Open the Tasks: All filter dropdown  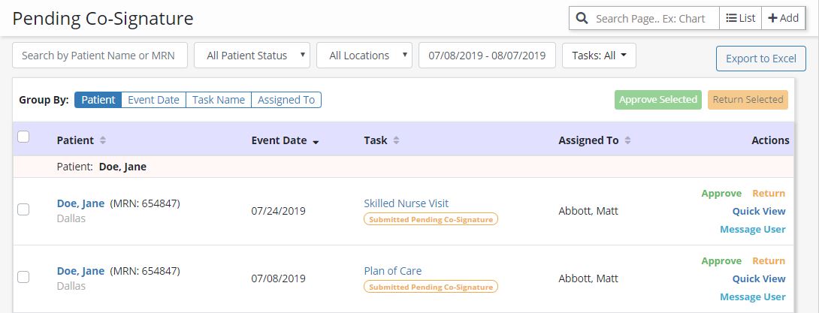(x=599, y=56)
